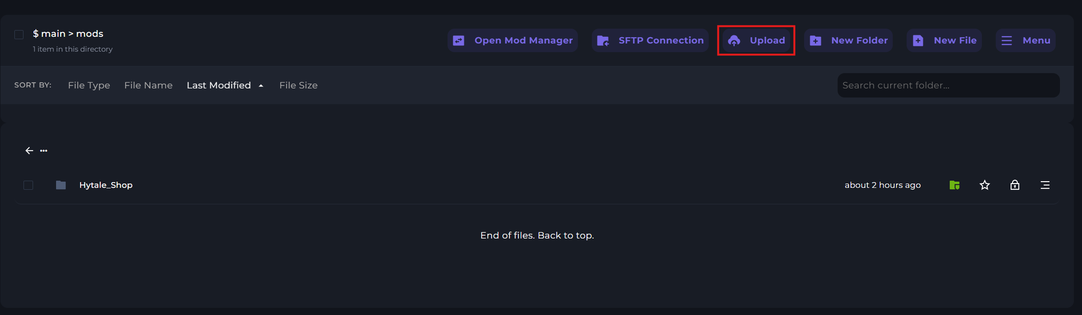Go back using the left arrow
This screenshot has width=1082, height=315.
29,151
